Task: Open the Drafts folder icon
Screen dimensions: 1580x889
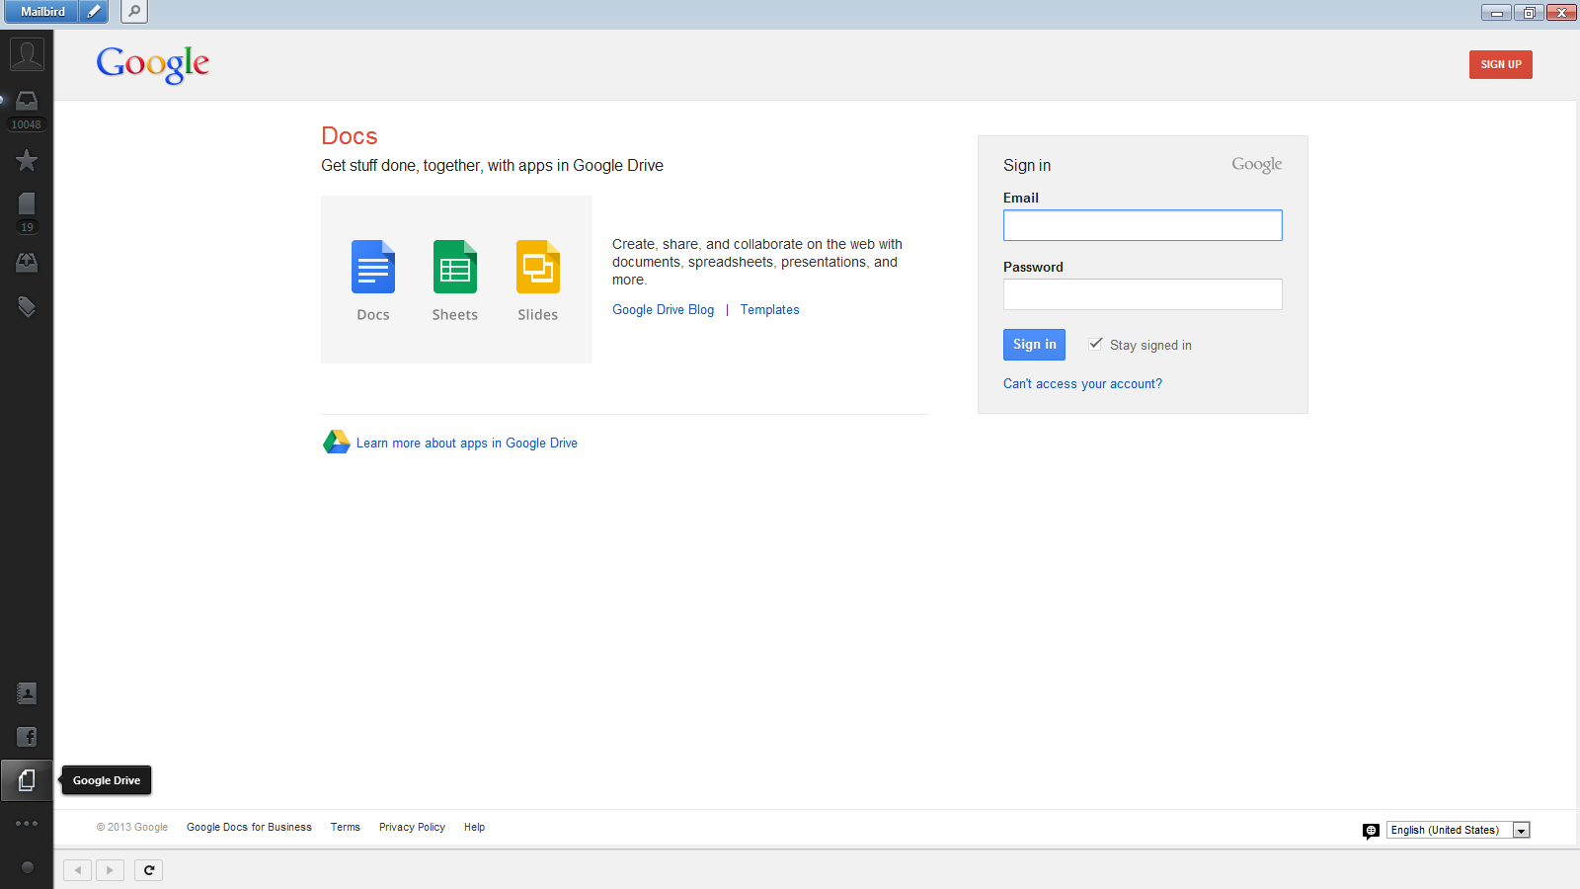Action: (27, 203)
